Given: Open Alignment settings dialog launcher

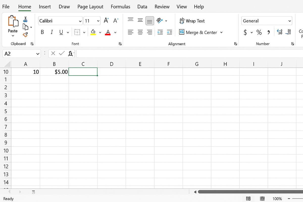Looking at the screenshot, I should click(236, 44).
